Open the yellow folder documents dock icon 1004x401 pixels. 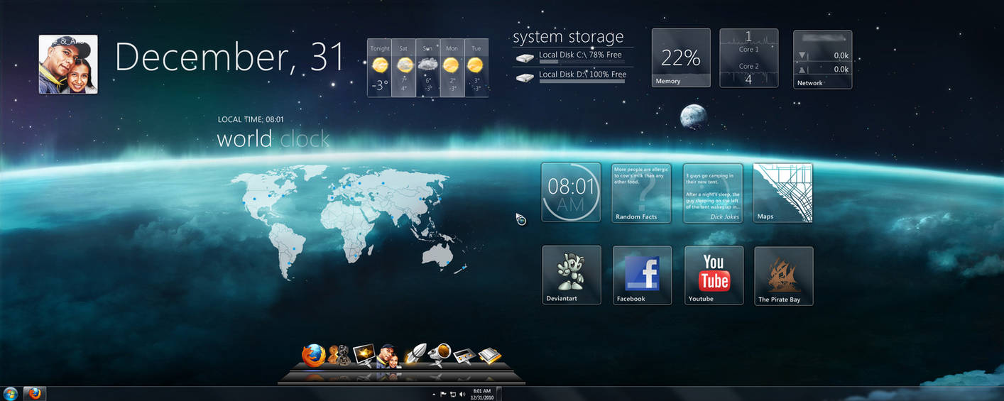click(x=490, y=356)
